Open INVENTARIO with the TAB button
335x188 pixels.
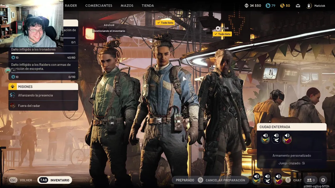pyautogui.click(x=55, y=180)
